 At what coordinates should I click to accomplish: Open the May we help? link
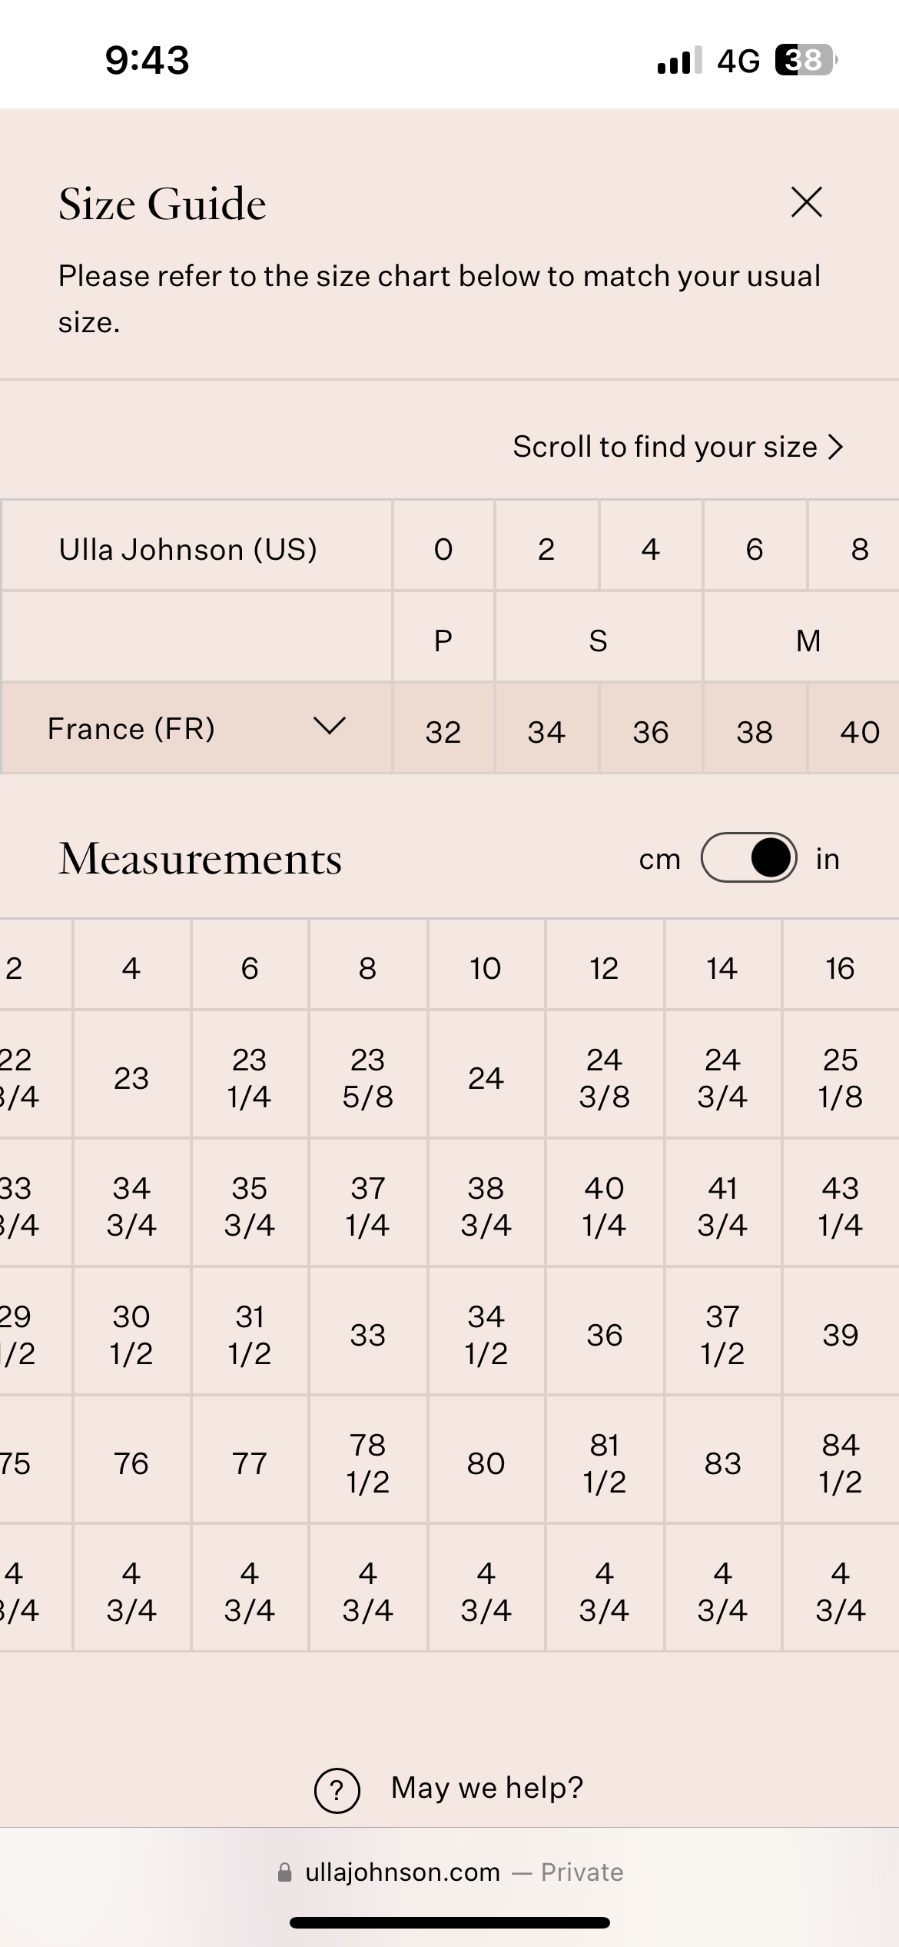point(487,1788)
